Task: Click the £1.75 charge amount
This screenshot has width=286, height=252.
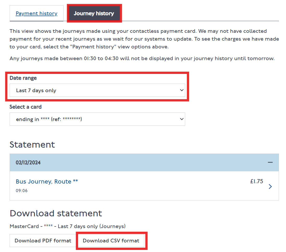Action: tap(257, 181)
